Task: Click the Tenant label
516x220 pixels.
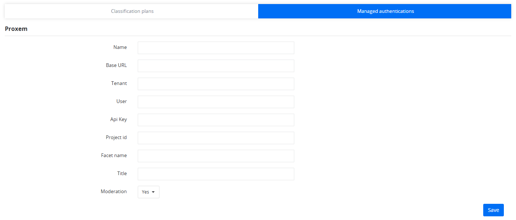Action: (119, 83)
